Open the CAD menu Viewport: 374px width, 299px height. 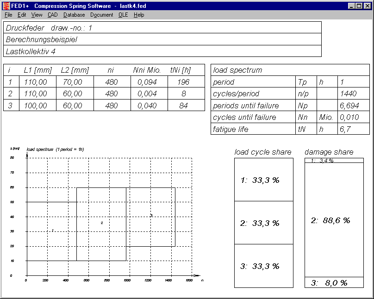[x=52, y=15]
